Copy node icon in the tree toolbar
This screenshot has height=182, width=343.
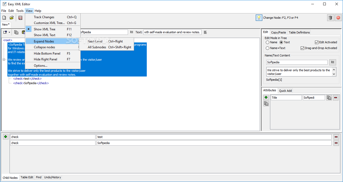point(16,32)
